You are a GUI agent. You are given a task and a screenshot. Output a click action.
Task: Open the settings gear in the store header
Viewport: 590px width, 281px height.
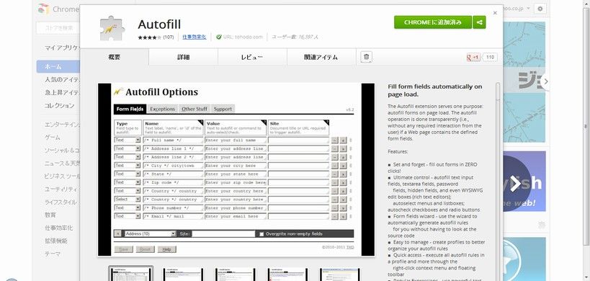click(x=540, y=9)
